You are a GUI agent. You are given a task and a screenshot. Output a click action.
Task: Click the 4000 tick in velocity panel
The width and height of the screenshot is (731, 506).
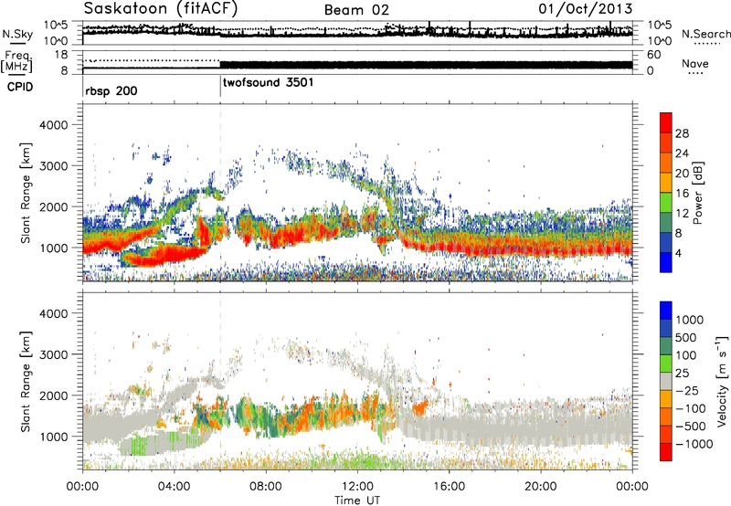53,313
